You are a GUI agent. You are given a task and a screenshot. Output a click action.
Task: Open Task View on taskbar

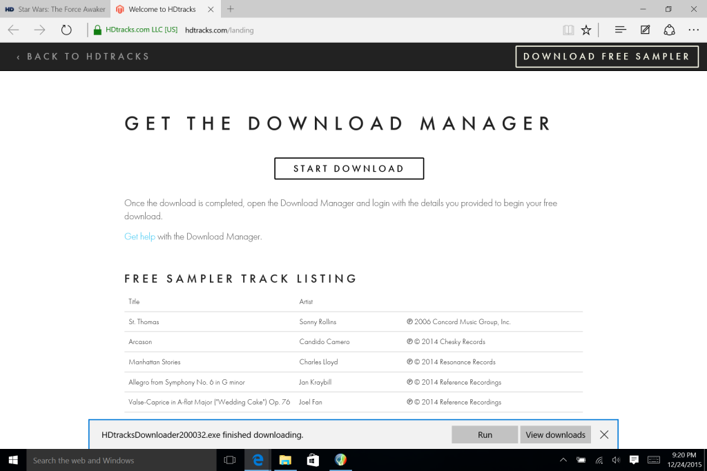point(230,460)
